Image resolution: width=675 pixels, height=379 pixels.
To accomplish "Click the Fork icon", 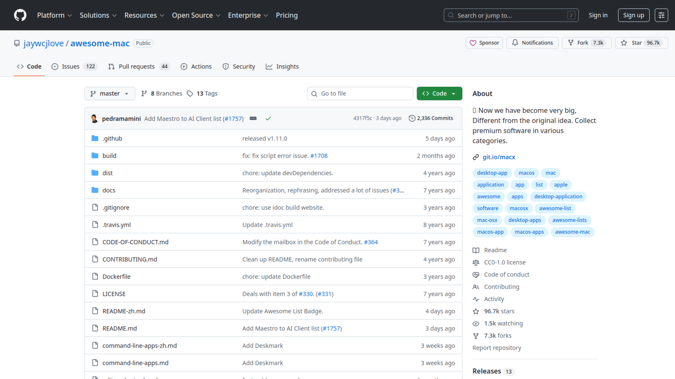I will click(571, 43).
